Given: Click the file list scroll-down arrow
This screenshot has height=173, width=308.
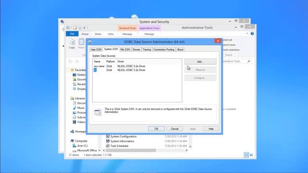Looking at the screenshot, I should click(x=190, y=147).
